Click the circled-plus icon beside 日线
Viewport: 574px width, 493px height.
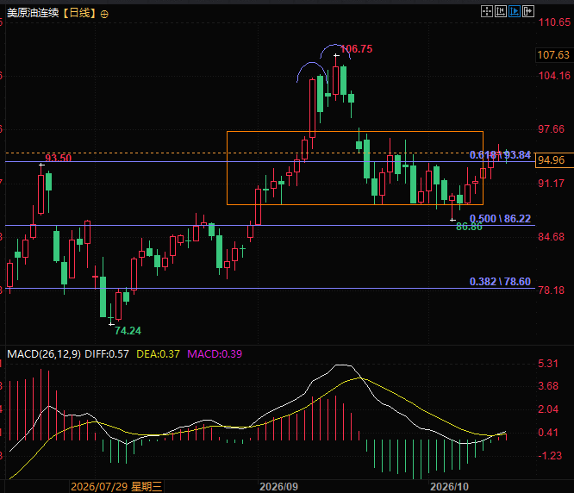[104, 15]
